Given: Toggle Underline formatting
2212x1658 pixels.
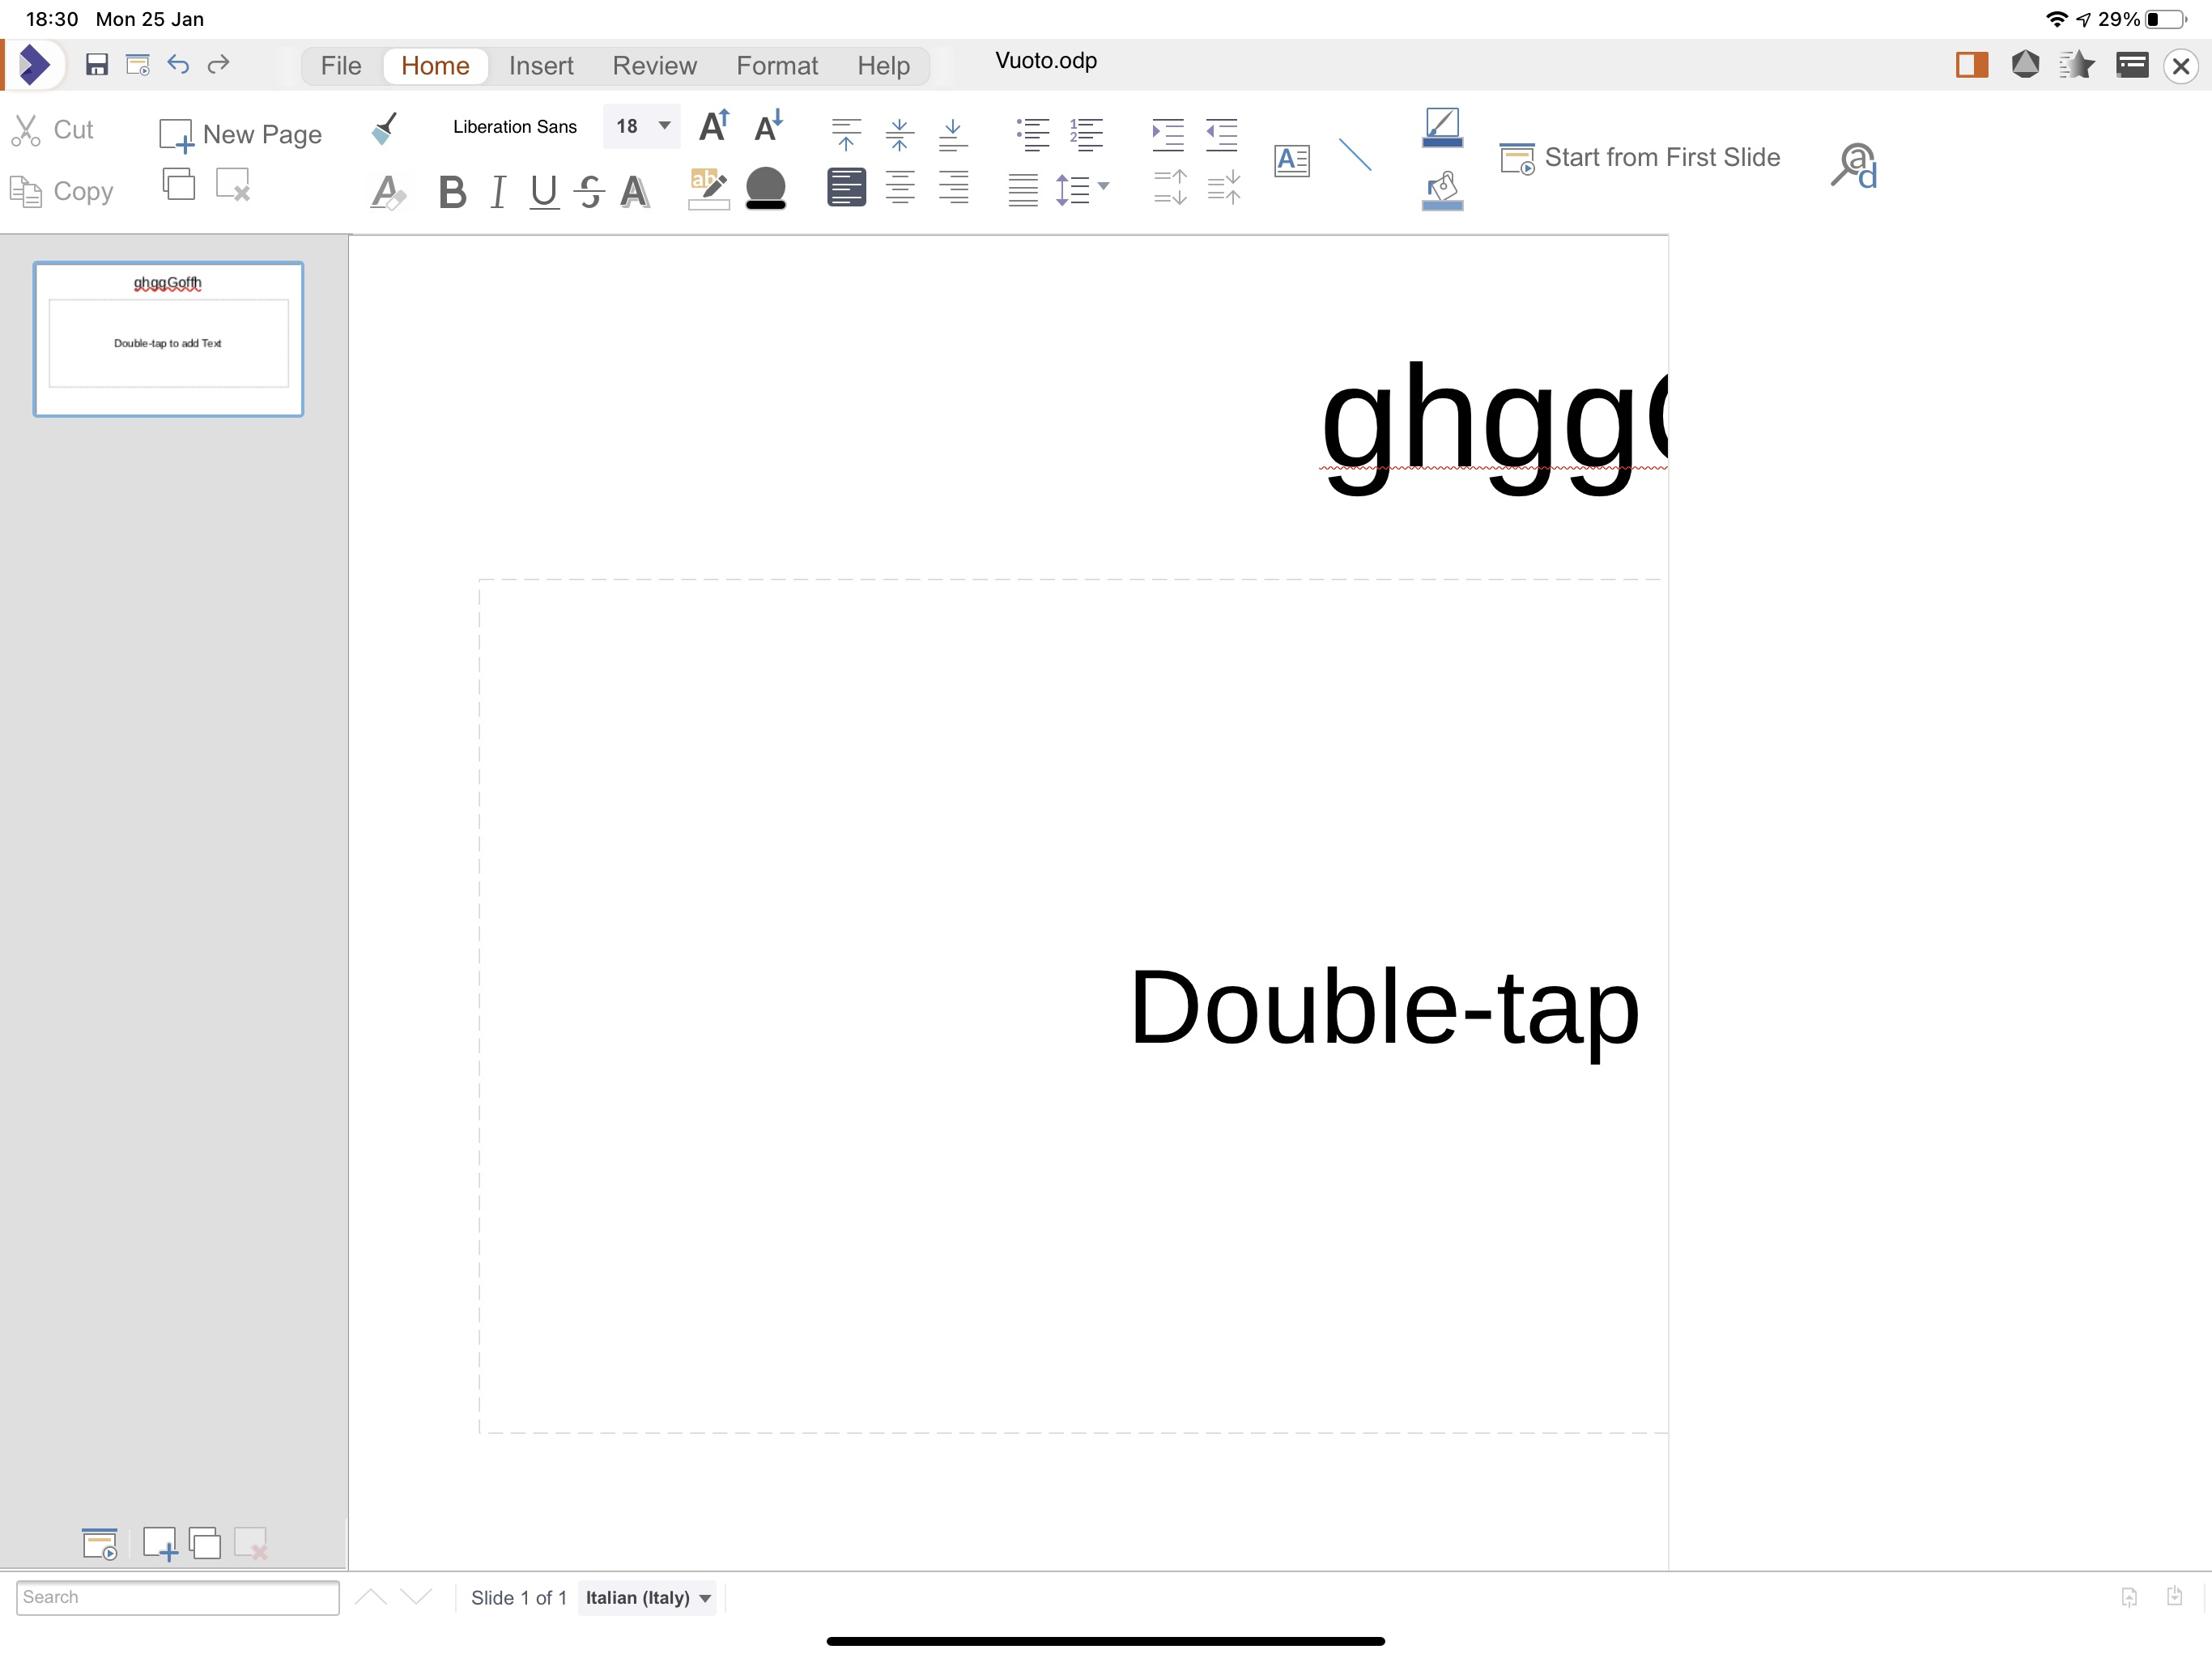Looking at the screenshot, I should [544, 191].
